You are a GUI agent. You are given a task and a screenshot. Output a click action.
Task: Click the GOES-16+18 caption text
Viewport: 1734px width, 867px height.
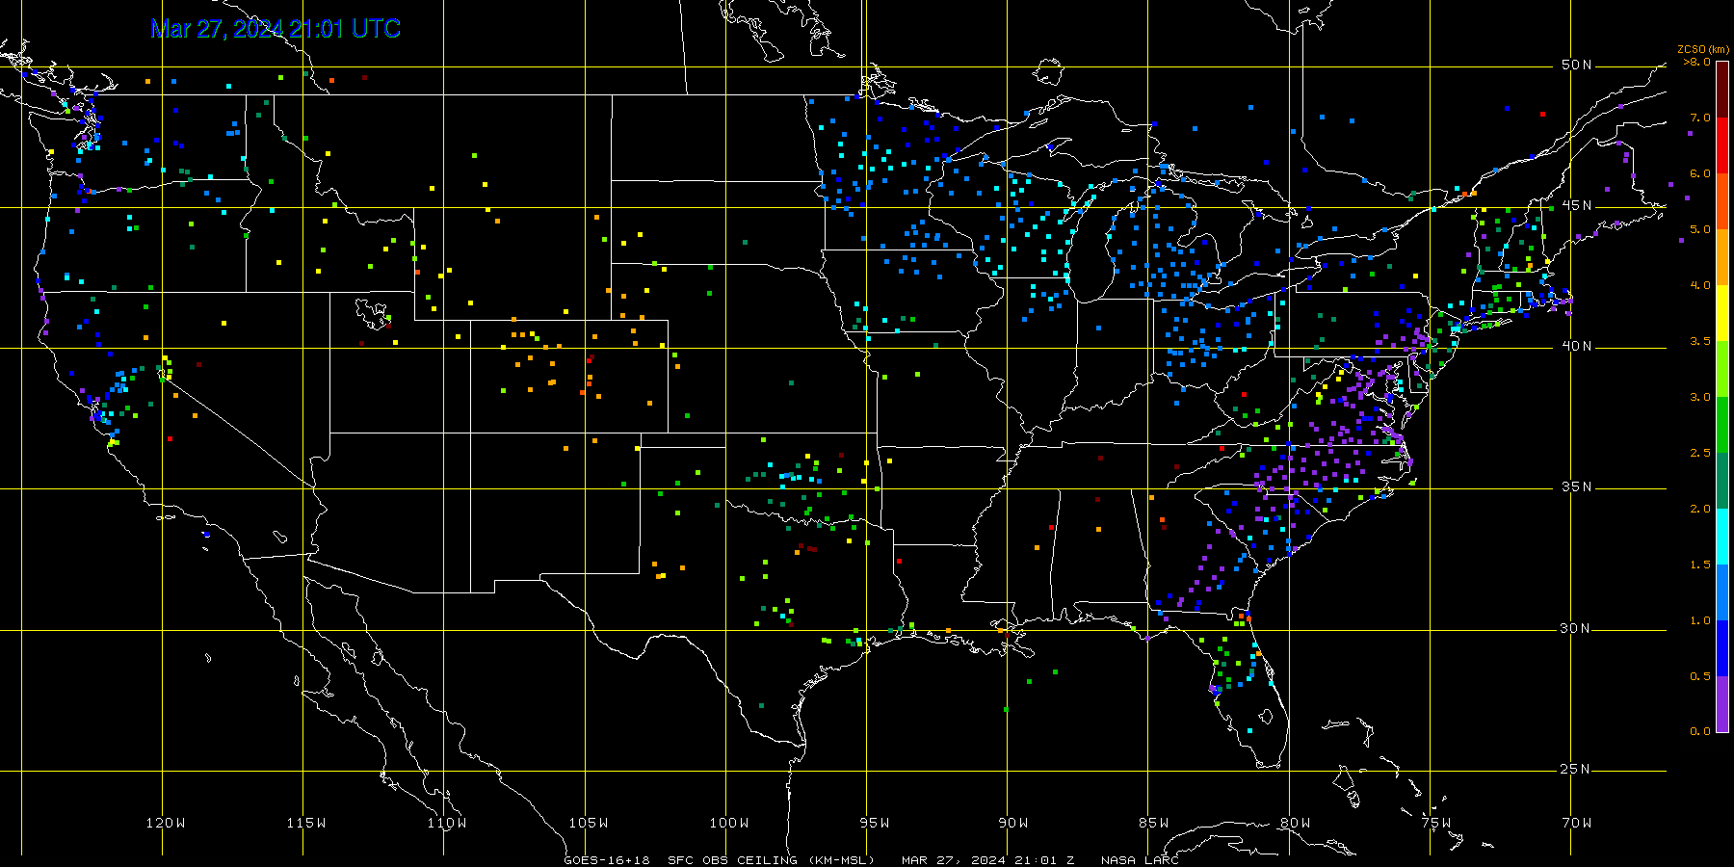[607, 860]
